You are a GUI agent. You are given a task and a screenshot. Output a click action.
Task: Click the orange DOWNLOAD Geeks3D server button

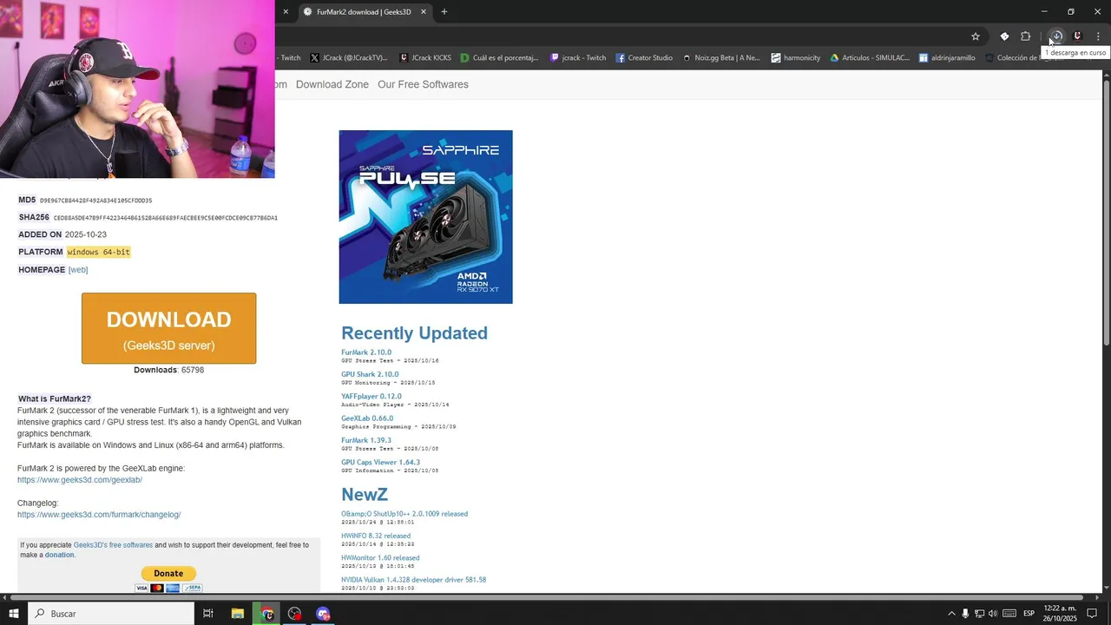pos(168,328)
